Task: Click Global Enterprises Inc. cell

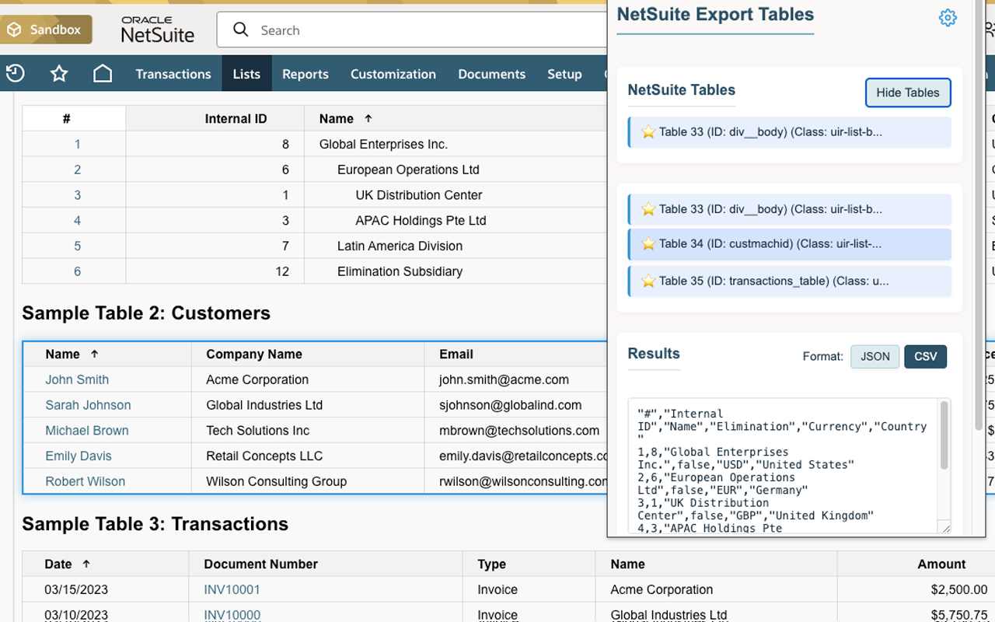Action: (x=383, y=144)
